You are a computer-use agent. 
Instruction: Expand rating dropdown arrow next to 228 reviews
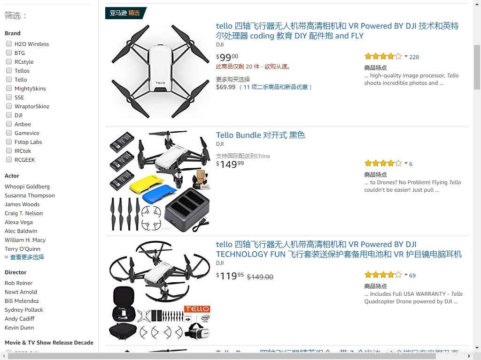click(x=406, y=56)
